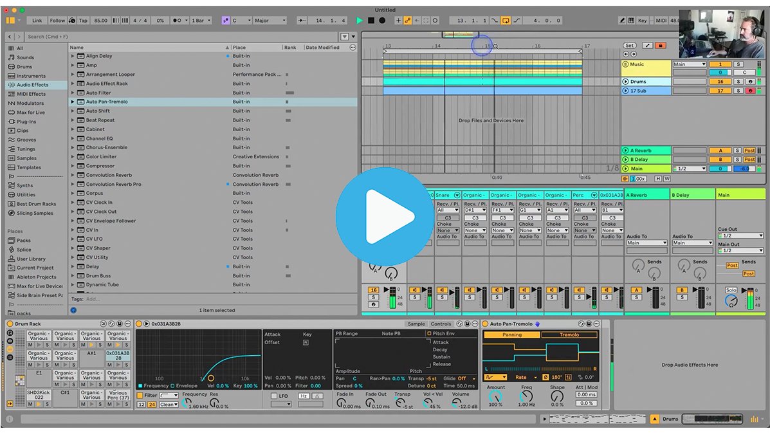Viewport: 770px width, 433px height.
Task: Open the filter Clean circuit dropdown
Action: (x=169, y=405)
